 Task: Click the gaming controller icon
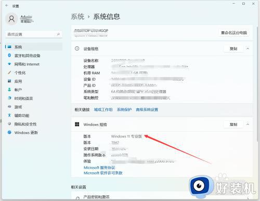(9, 107)
